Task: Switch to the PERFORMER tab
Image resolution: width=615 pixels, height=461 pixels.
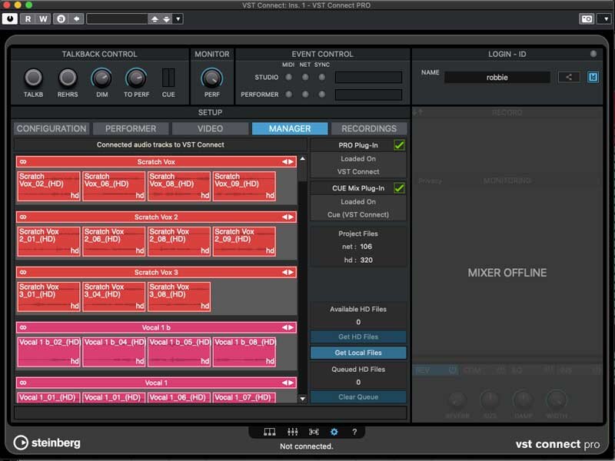Action: click(x=131, y=128)
